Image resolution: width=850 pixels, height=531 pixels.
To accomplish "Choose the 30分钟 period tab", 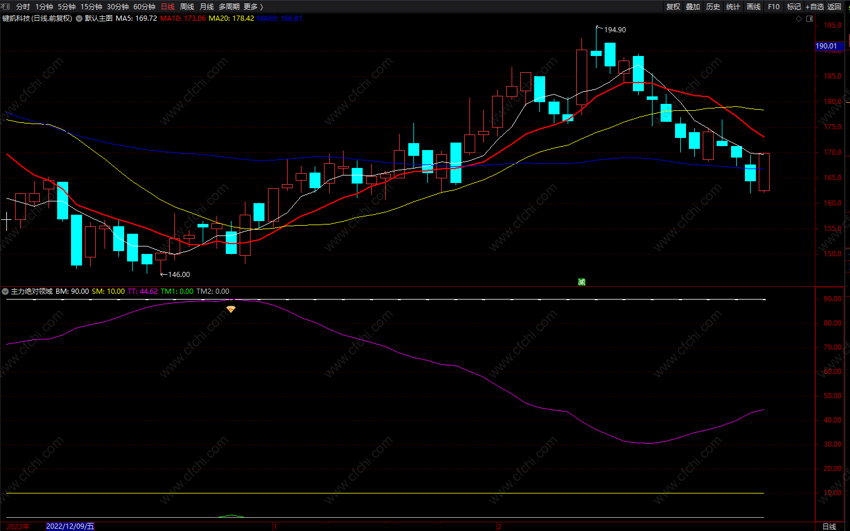I will click(x=118, y=7).
